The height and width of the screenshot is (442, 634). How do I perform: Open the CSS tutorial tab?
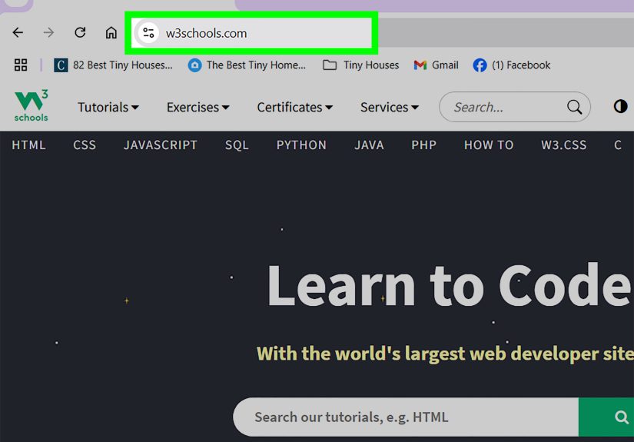85,145
